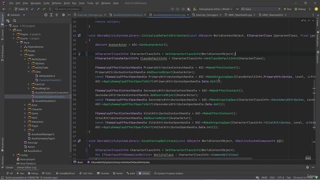This screenshot has height=180, width=320.
Task: Switch to Unreal Editor Log tab
Action: [26, 167]
